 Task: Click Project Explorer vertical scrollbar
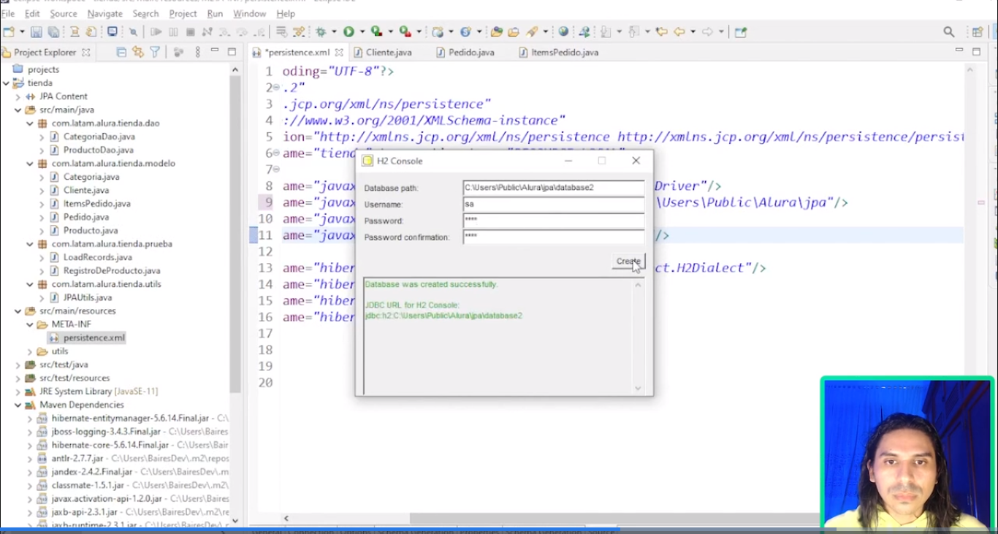pyautogui.click(x=235, y=234)
